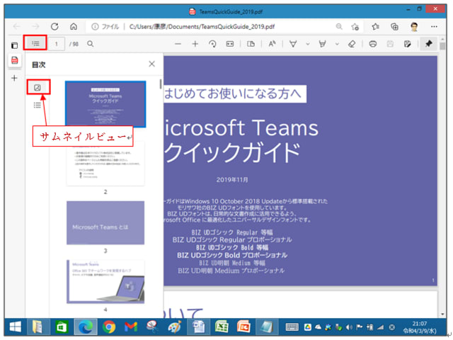Image resolution: width=453 pixels, height=340 pixels.
Task: Add a new tab with plus icon
Action: (14, 78)
